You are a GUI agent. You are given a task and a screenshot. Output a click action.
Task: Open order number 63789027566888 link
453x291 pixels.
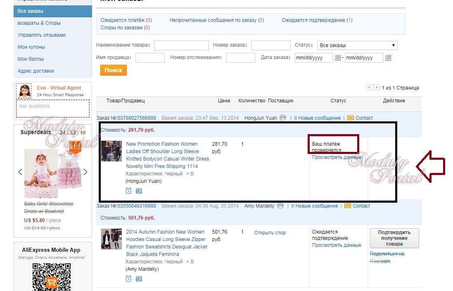[137, 118]
